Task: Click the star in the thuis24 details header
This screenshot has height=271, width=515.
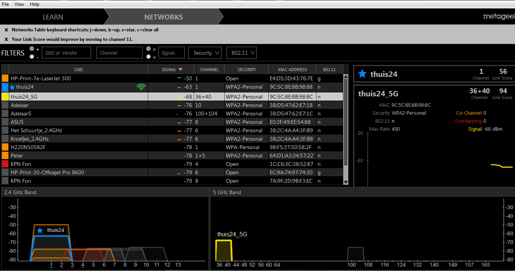Action: tap(362, 74)
